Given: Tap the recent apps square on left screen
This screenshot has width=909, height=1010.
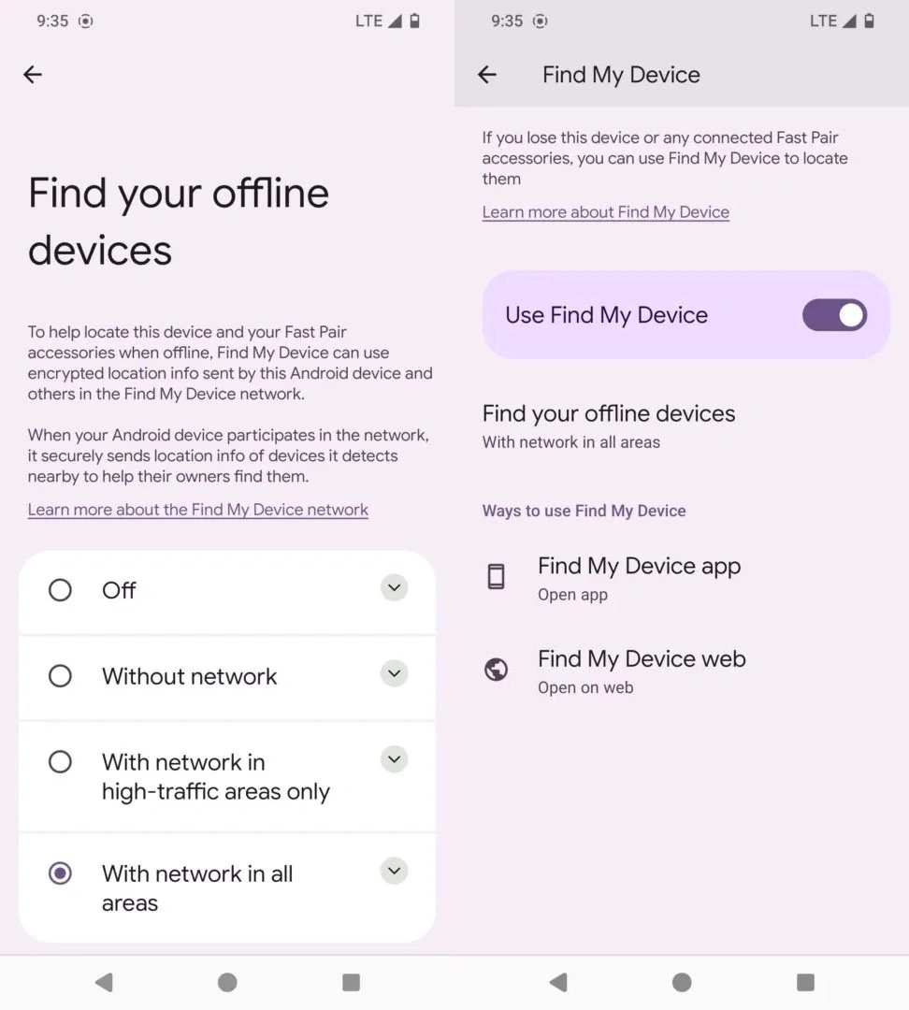Looking at the screenshot, I should [x=351, y=982].
